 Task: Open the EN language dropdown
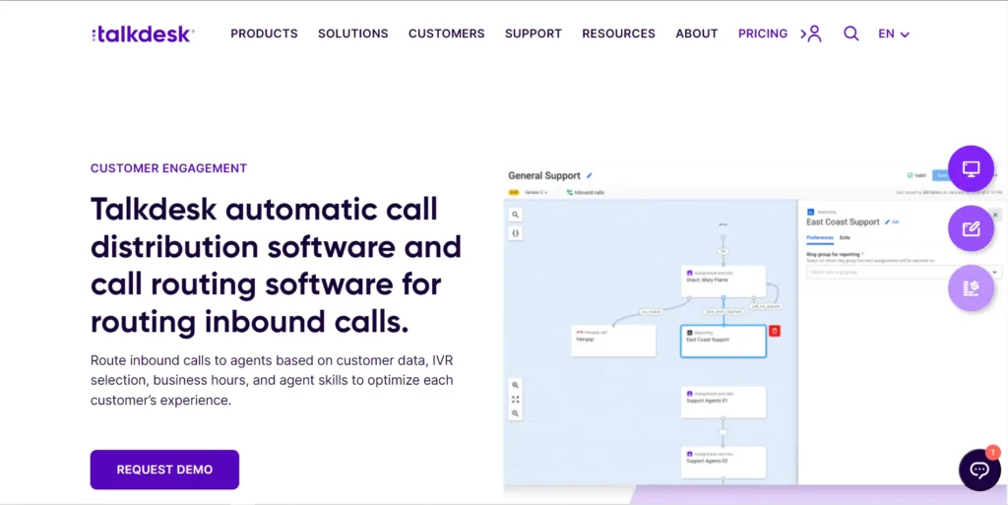[894, 34]
